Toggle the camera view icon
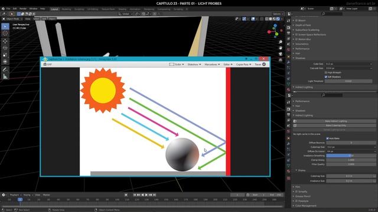This screenshot has width=378, height=212. coord(281,54)
